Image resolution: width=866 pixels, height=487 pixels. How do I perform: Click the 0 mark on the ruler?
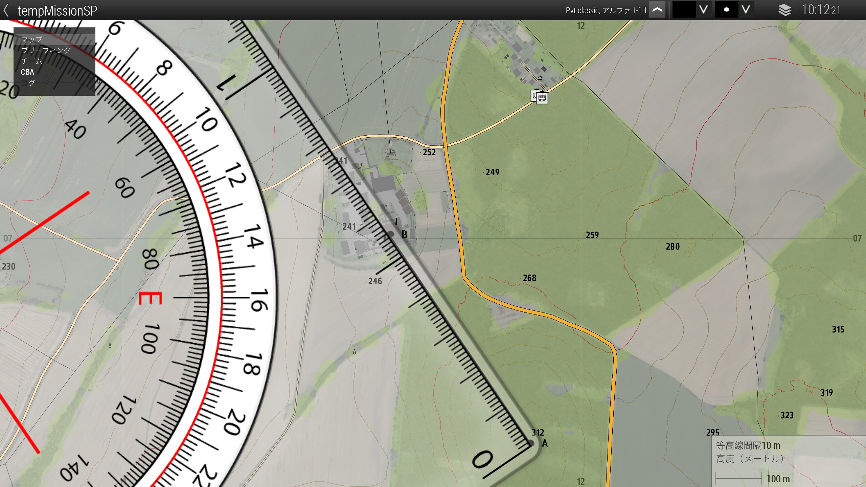[x=483, y=460]
